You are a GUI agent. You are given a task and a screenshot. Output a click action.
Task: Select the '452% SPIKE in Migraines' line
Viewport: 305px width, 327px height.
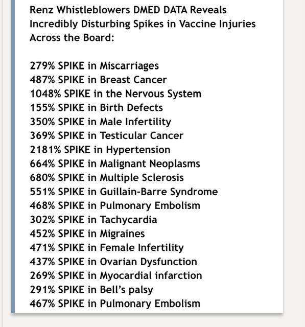coord(87,233)
